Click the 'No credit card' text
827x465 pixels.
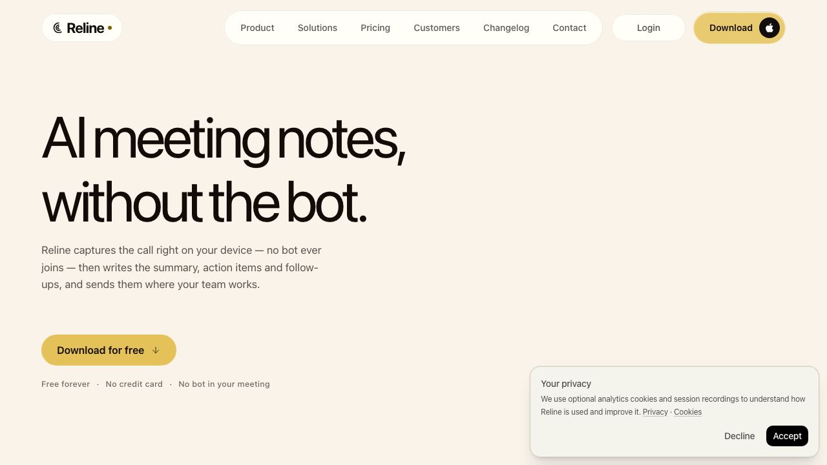(134, 384)
